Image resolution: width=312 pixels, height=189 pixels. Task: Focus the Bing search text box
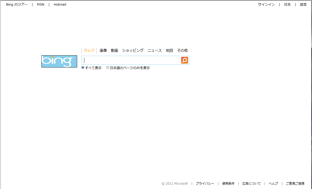[131, 60]
